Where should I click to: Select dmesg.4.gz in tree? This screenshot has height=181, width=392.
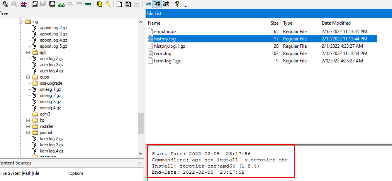point(50,108)
